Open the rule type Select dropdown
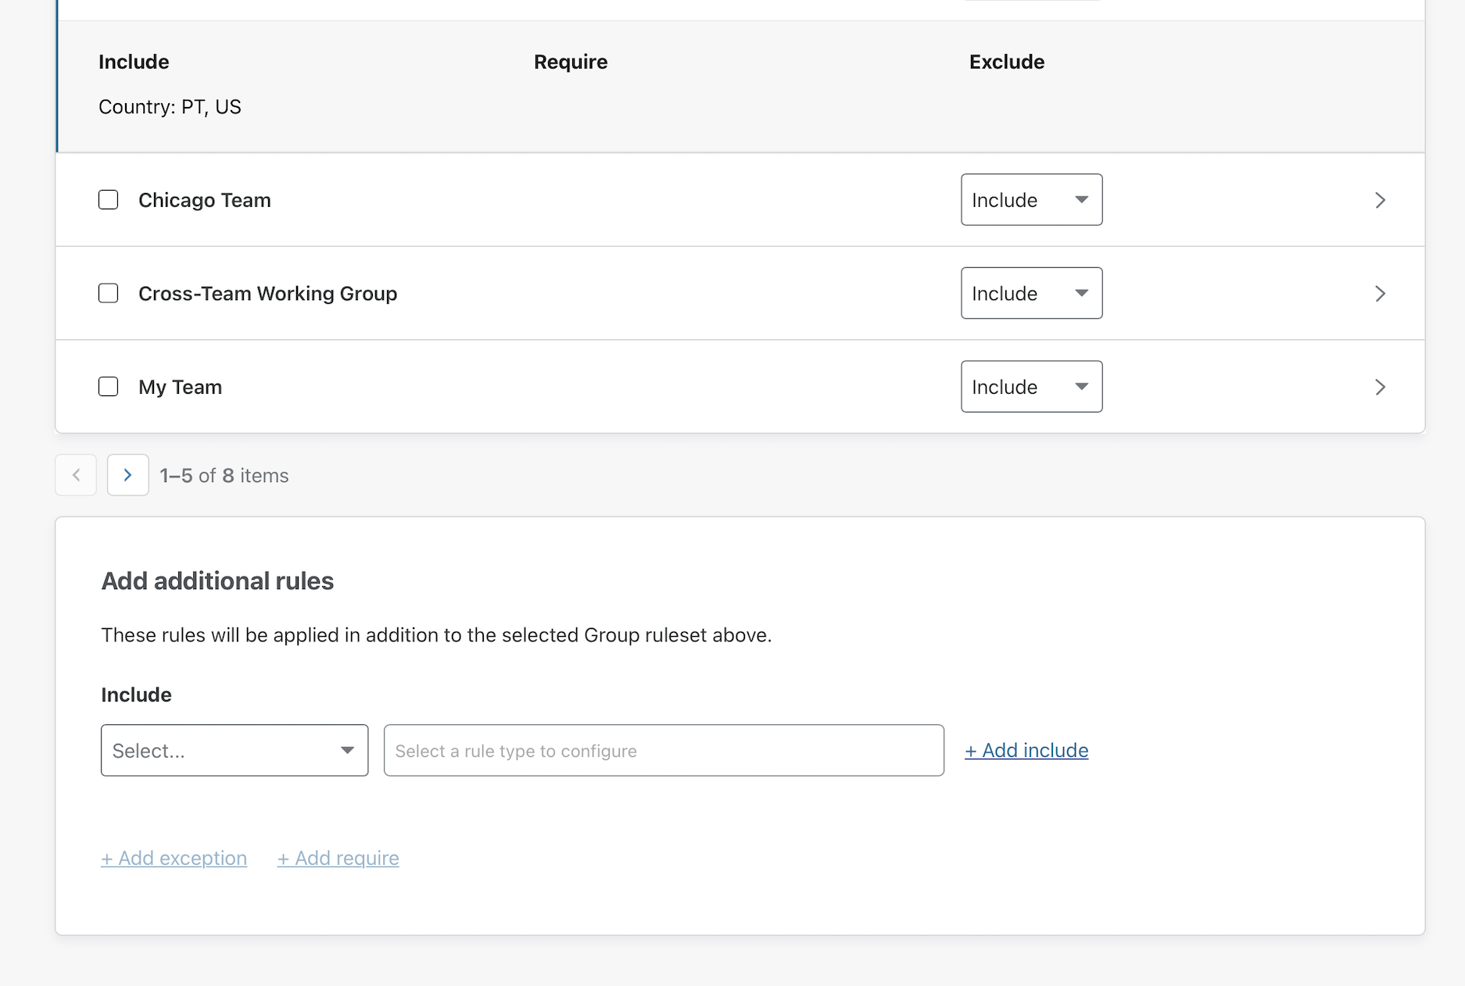The width and height of the screenshot is (1465, 986). (235, 751)
